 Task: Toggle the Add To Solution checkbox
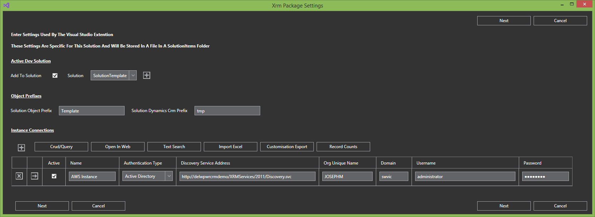click(55, 75)
